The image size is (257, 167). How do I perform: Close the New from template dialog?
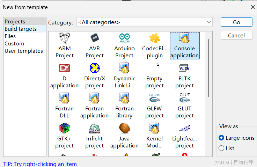253,7
